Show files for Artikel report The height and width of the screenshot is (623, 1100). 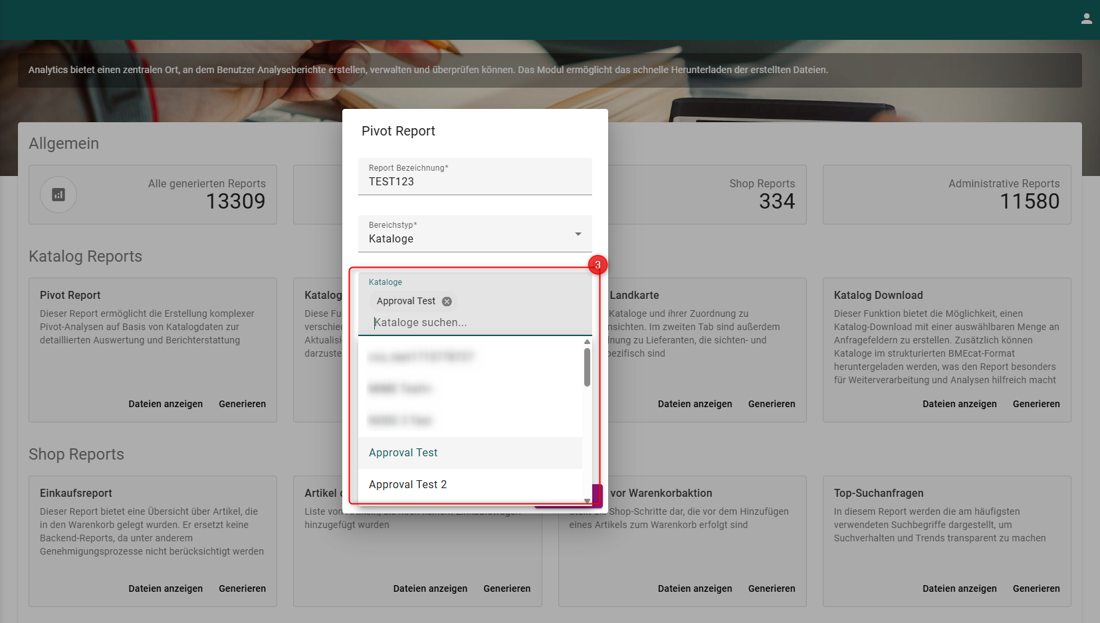coord(430,588)
